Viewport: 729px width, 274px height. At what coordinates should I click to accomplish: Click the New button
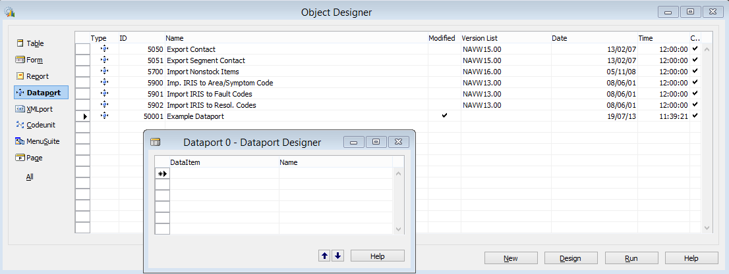(x=511, y=258)
